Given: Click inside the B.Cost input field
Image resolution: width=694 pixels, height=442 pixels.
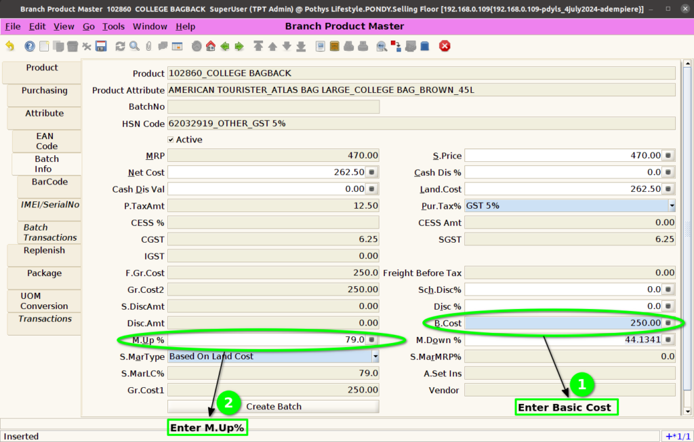Looking at the screenshot, I should click(x=563, y=323).
